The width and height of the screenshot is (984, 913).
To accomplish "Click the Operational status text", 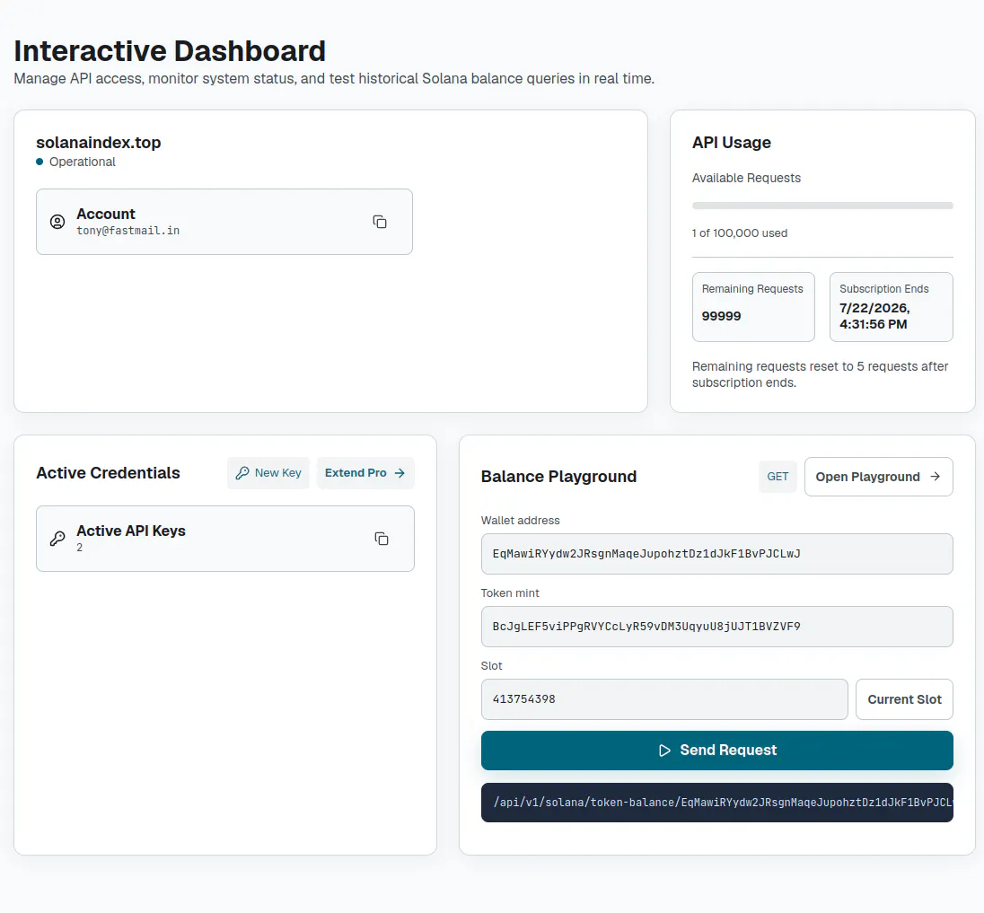I will pyautogui.click(x=83, y=162).
